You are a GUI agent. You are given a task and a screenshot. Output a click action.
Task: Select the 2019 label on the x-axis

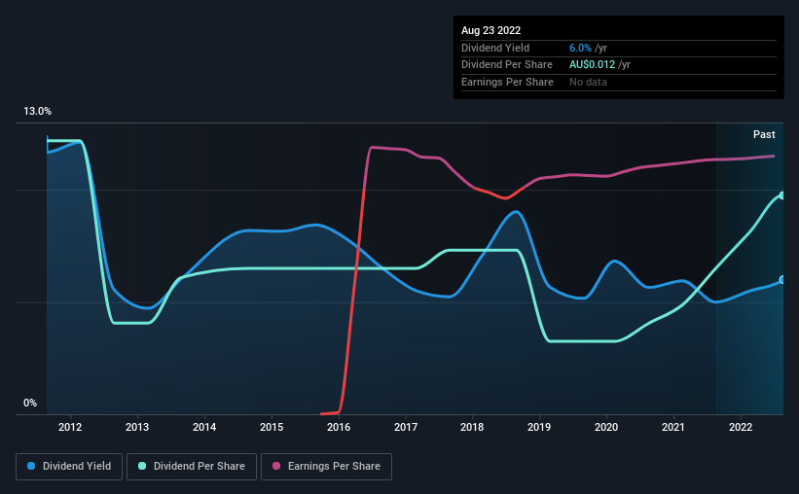539,427
